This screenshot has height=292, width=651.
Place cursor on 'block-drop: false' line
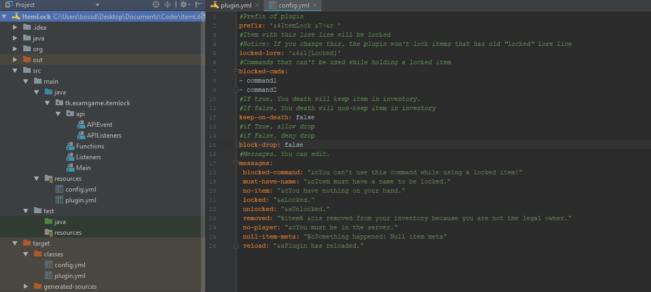click(271, 145)
